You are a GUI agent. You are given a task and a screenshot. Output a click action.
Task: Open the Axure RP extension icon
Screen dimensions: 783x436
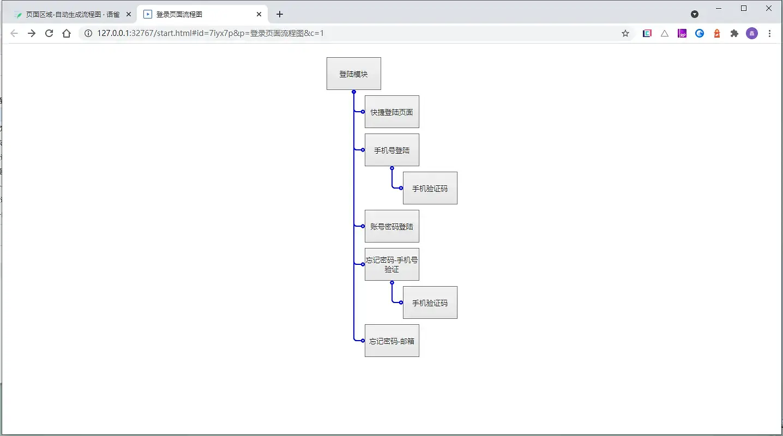[x=682, y=33]
